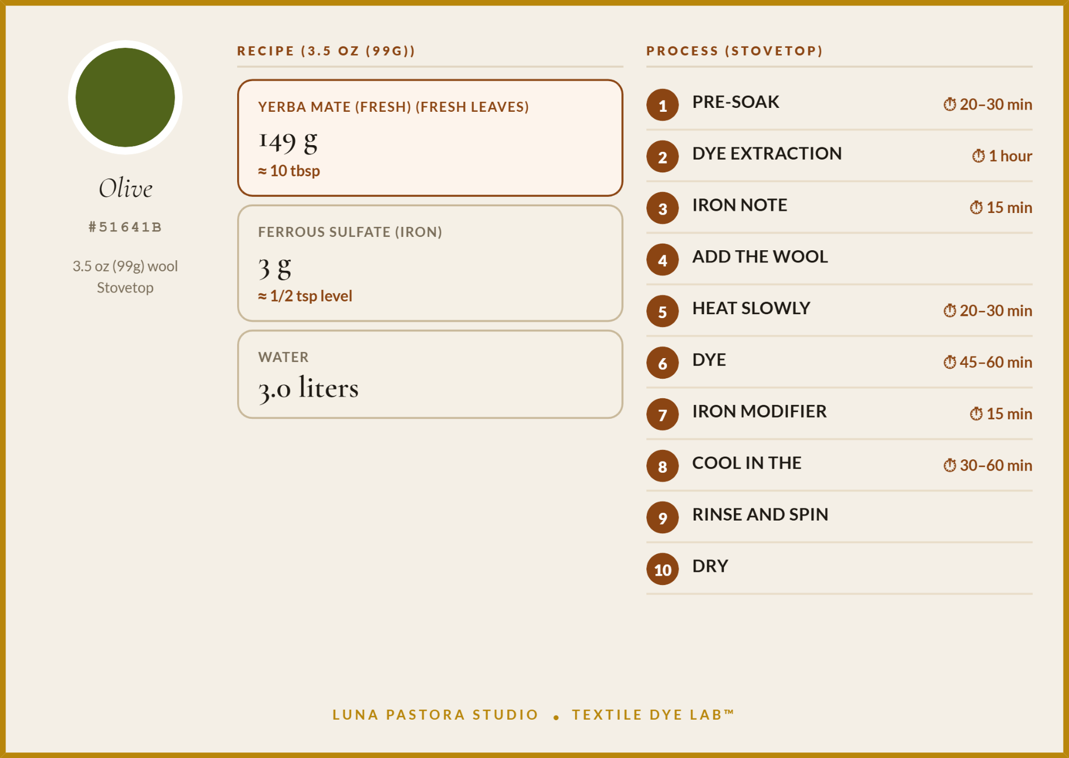Click the Olive color swatch circle
Image resolution: width=1069 pixels, height=758 pixels.
click(x=125, y=97)
